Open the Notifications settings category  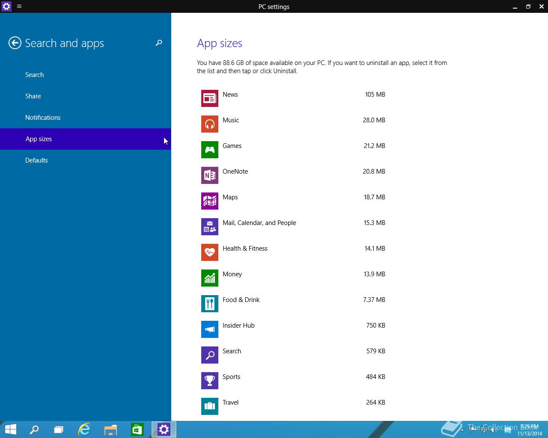pos(86,118)
